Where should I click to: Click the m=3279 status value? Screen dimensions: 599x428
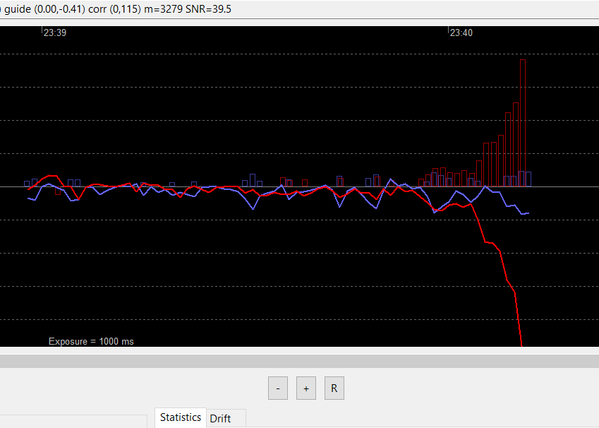coord(164,8)
